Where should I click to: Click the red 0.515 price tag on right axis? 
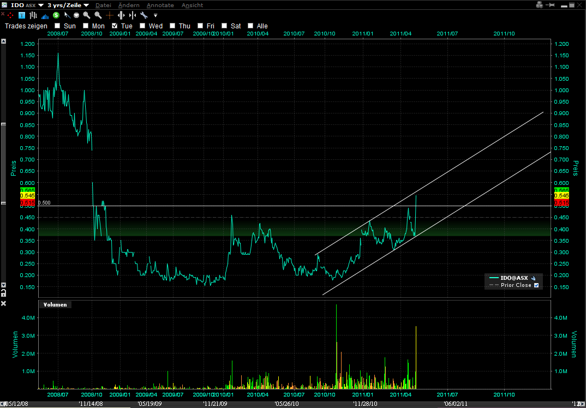pos(561,202)
